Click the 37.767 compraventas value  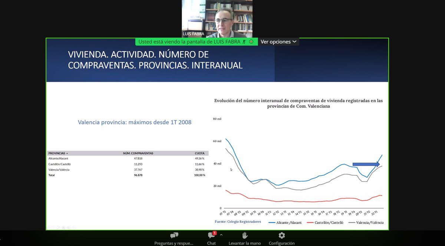138,169
